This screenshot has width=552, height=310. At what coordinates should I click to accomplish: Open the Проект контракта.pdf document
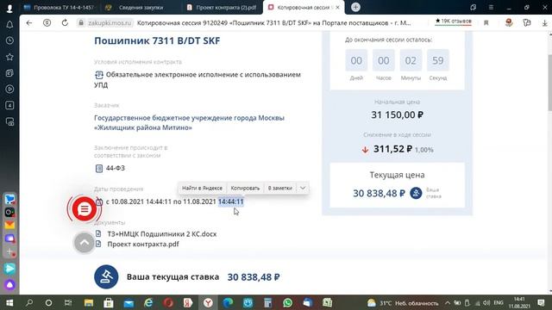(x=143, y=244)
